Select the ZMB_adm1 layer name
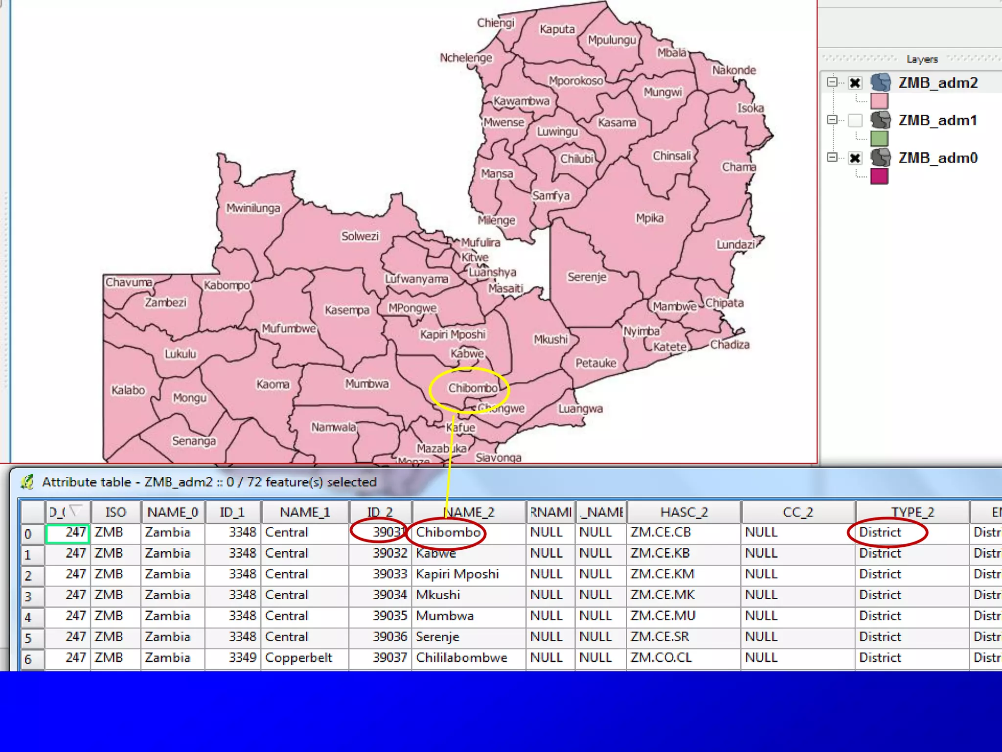This screenshot has height=752, width=1002. pos(937,120)
